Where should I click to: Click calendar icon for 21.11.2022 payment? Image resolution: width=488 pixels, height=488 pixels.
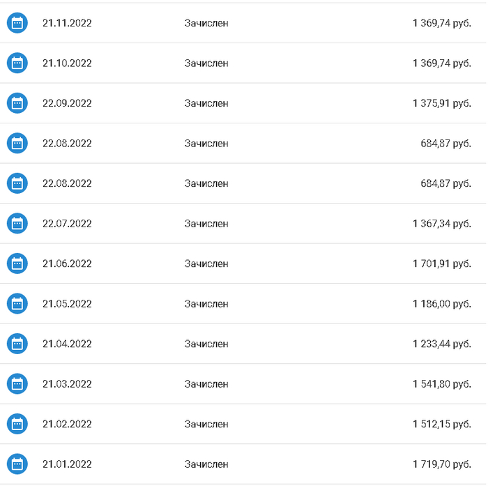point(17,23)
